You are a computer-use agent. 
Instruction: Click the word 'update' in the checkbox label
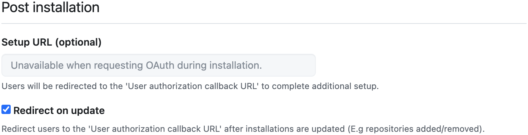click(88, 111)
